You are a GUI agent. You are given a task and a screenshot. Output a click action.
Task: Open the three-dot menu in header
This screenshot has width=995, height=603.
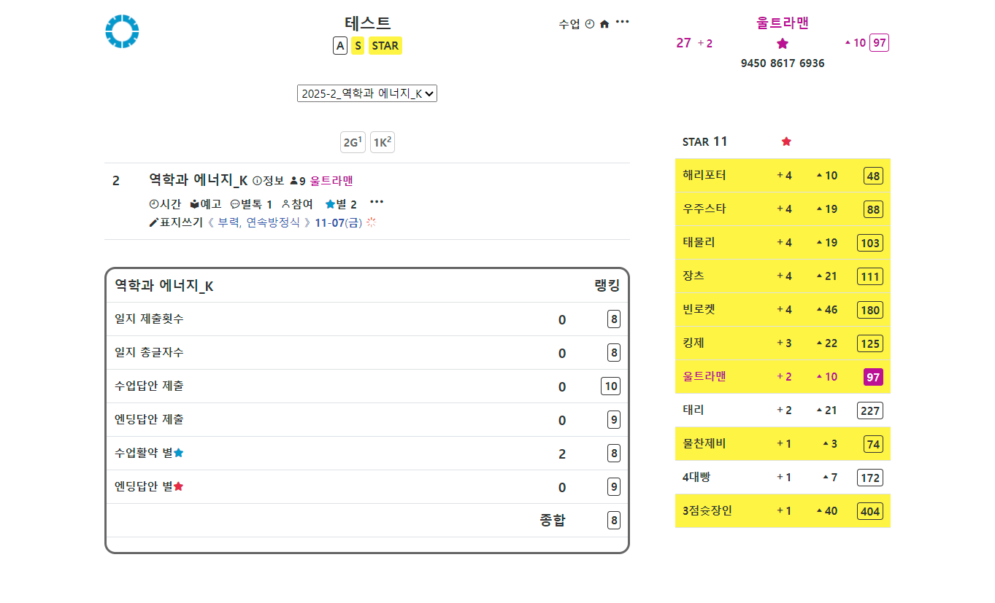point(622,22)
